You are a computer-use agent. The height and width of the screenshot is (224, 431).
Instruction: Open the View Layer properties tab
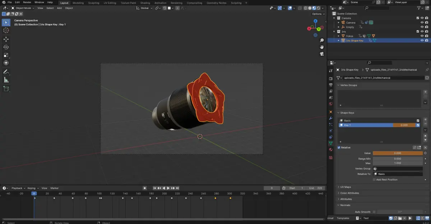[331, 91]
